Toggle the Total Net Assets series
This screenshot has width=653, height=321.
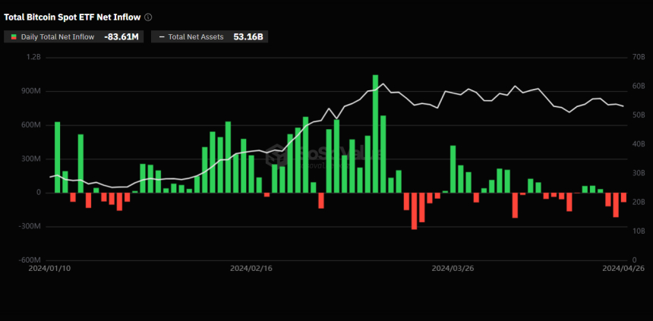pyautogui.click(x=196, y=36)
